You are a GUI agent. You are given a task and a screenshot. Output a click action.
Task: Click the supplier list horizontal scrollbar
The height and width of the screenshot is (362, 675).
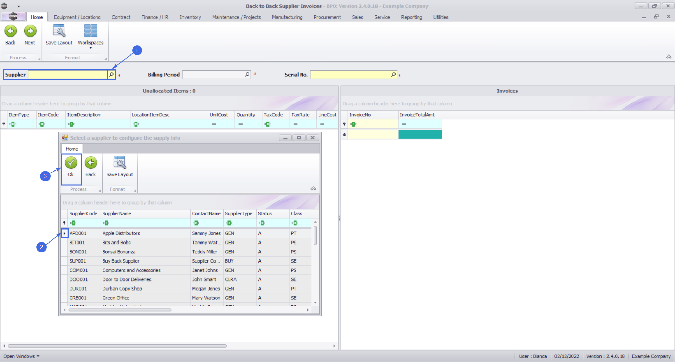pos(120,310)
